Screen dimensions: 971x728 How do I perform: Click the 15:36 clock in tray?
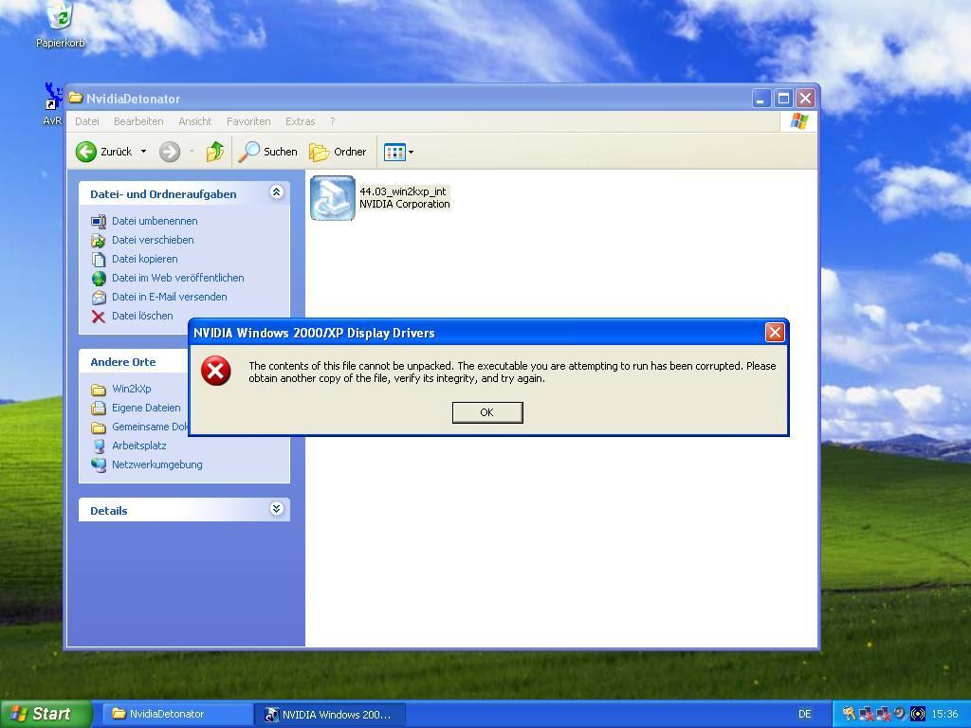[944, 715]
